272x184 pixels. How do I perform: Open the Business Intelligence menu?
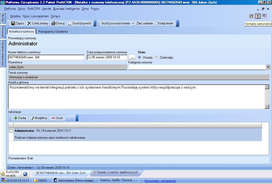(66, 9)
